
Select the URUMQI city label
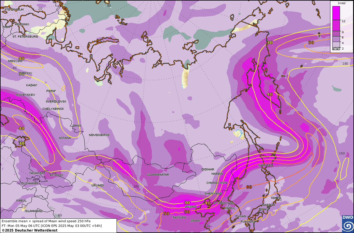pyautogui.click(x=98, y=185)
